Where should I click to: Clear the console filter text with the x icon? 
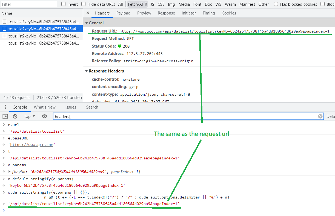[320, 116]
